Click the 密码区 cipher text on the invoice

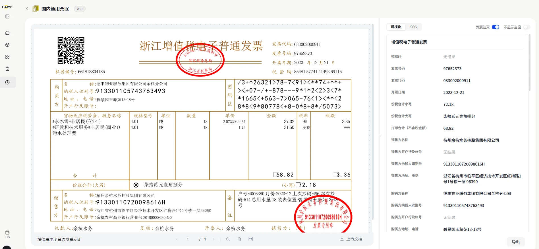(x=290, y=95)
